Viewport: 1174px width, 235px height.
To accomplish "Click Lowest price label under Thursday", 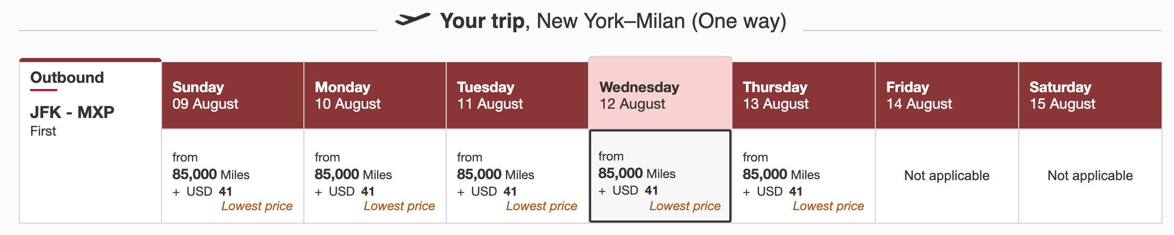I will pos(828,206).
